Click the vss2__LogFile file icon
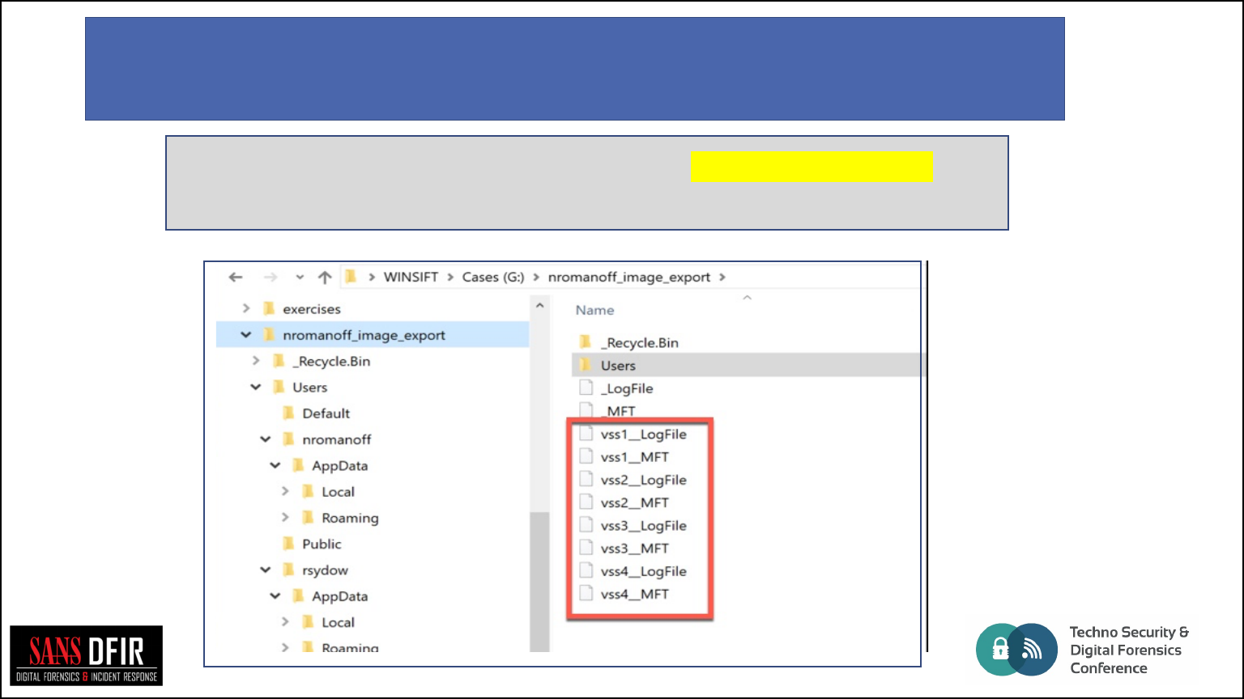1244x699 pixels. [586, 479]
